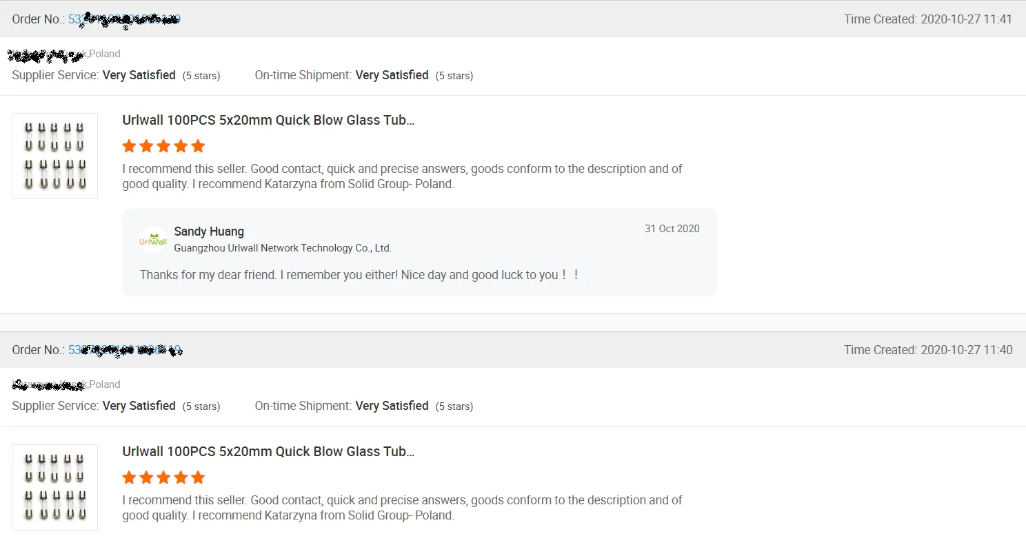
Task: Click the Time Created 2020-10-27 11:41 label
Action: [927, 19]
